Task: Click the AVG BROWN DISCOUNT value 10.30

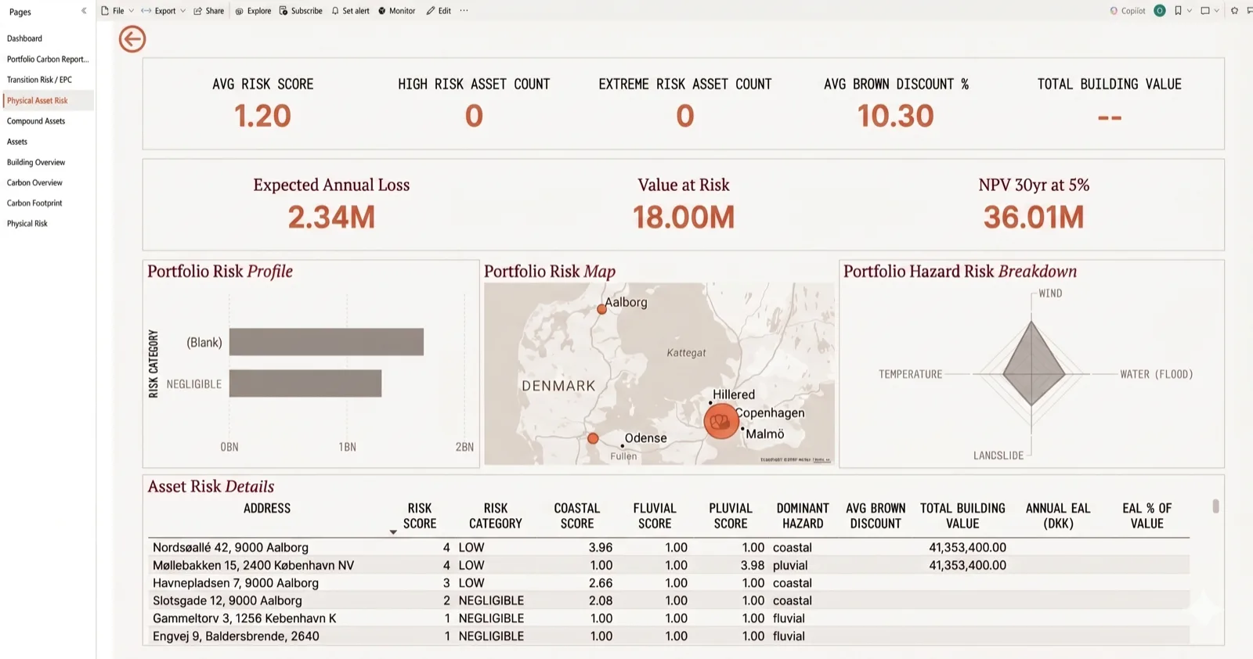Action: [x=896, y=117]
